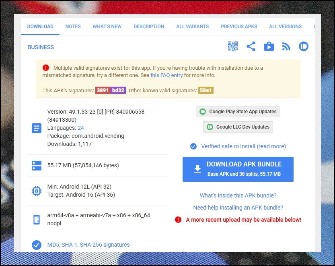Select Min: Android 12L (API 32) text
Viewport: 335px width, 266px height.
(79, 187)
